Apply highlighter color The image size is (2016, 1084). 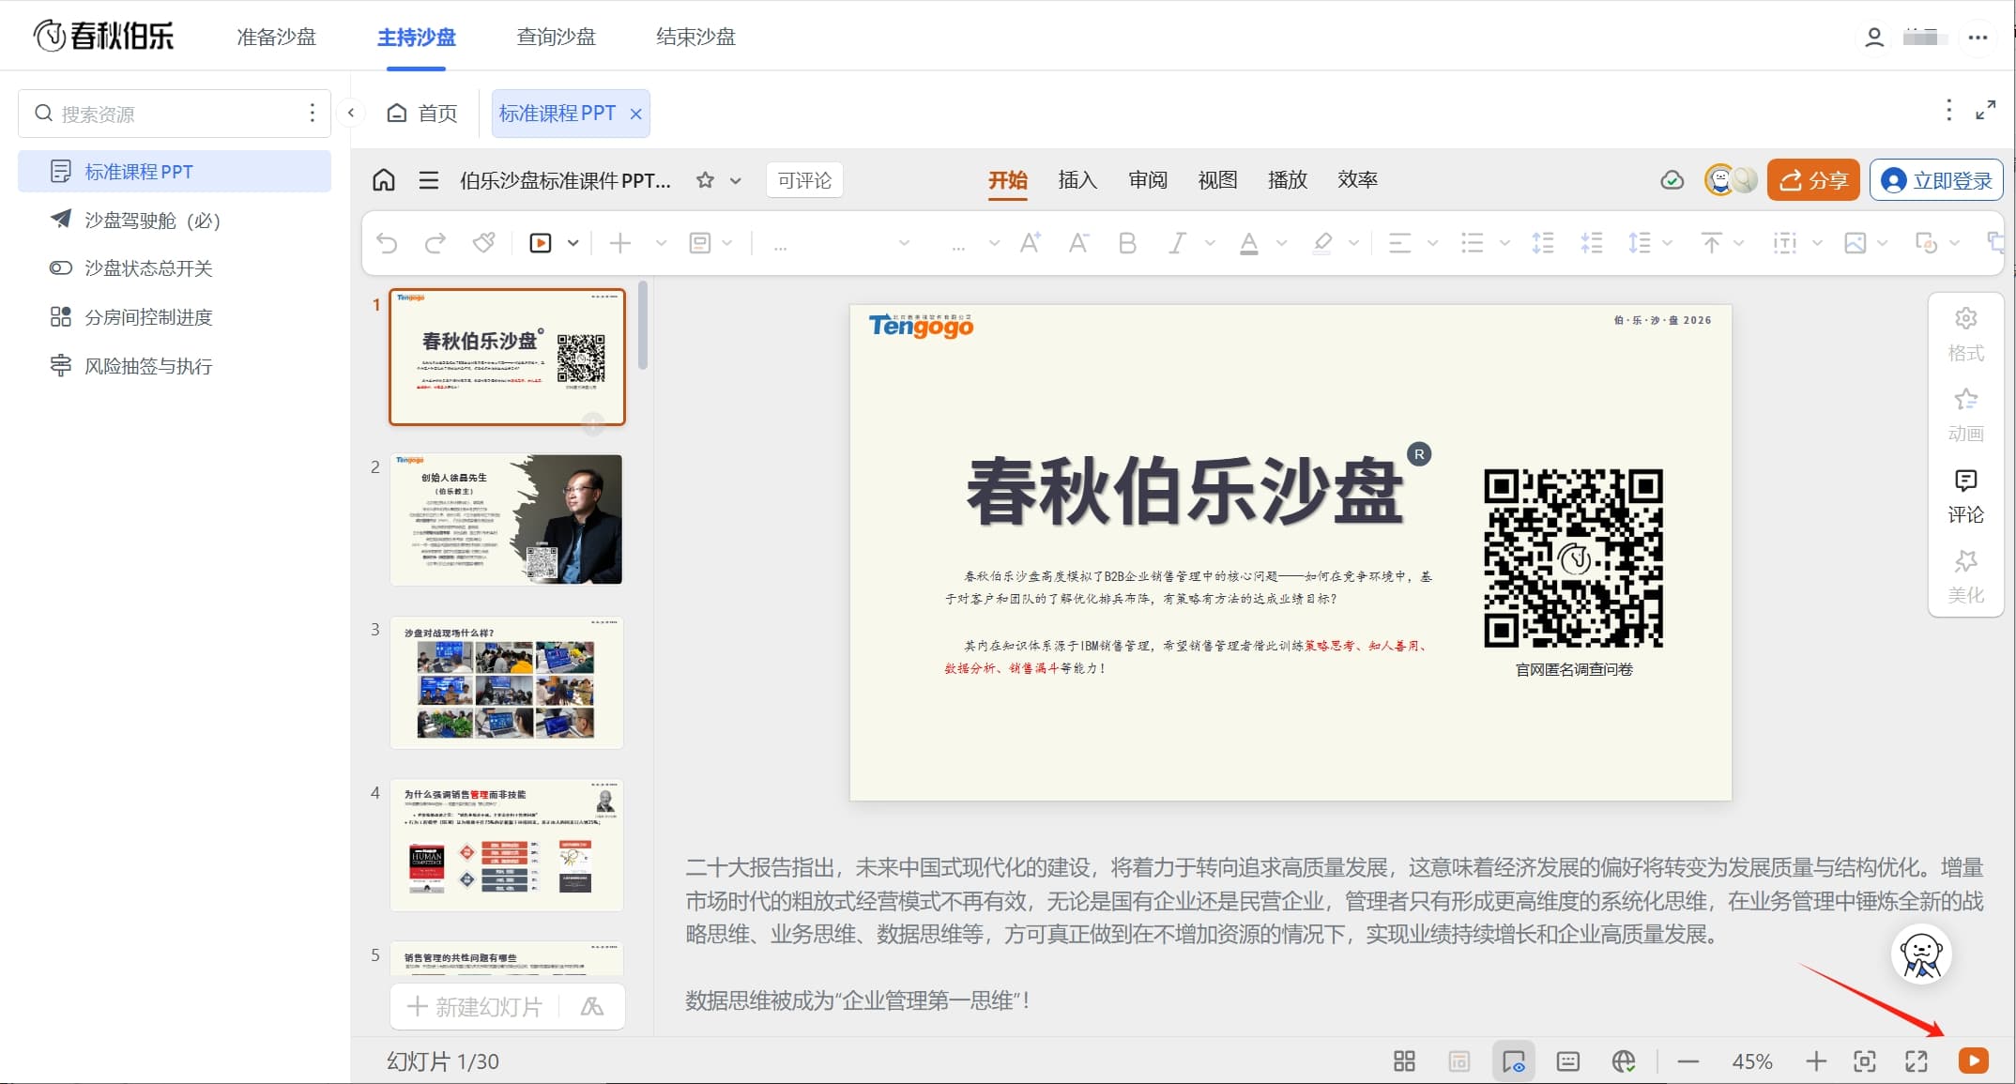tap(1322, 243)
